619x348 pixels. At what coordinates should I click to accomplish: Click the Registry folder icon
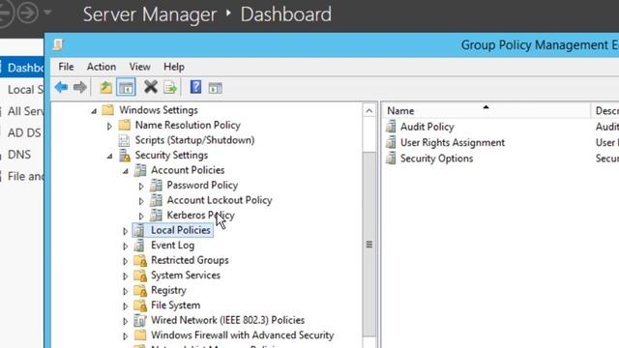coord(140,290)
